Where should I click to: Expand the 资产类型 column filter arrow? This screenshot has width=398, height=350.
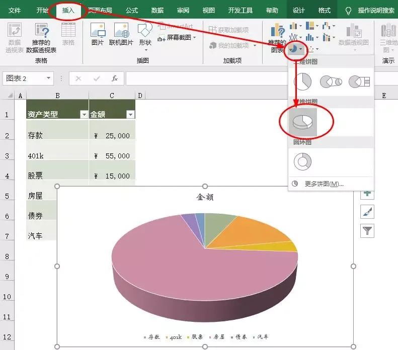click(x=84, y=115)
